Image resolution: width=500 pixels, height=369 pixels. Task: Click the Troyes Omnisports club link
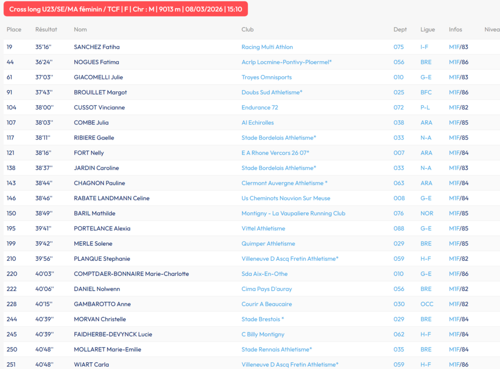tap(267, 78)
